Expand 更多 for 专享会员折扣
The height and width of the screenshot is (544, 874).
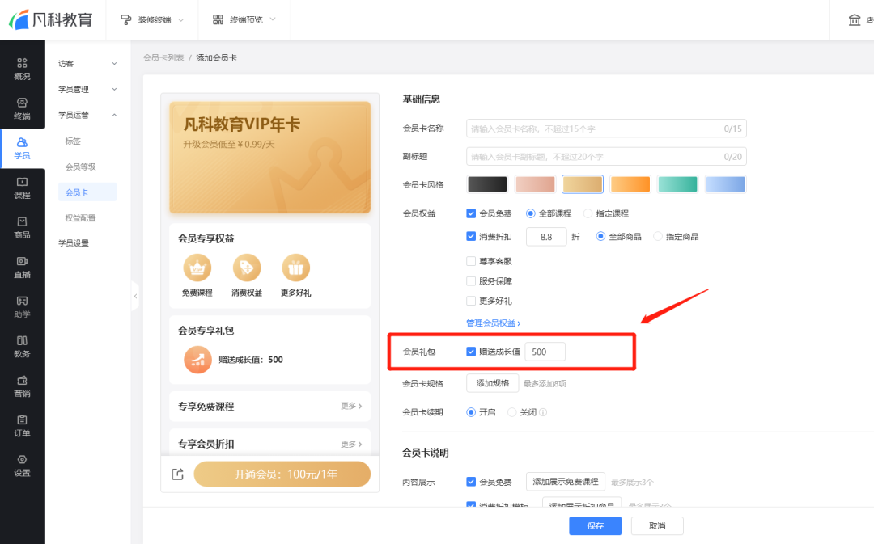pyautogui.click(x=351, y=444)
